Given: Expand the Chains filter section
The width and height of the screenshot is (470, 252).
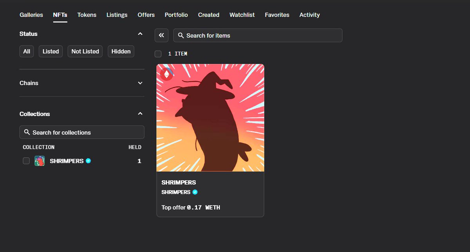Looking at the screenshot, I should [x=140, y=83].
